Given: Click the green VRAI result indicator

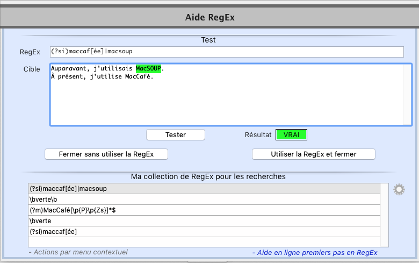Looking at the screenshot, I should tap(291, 134).
